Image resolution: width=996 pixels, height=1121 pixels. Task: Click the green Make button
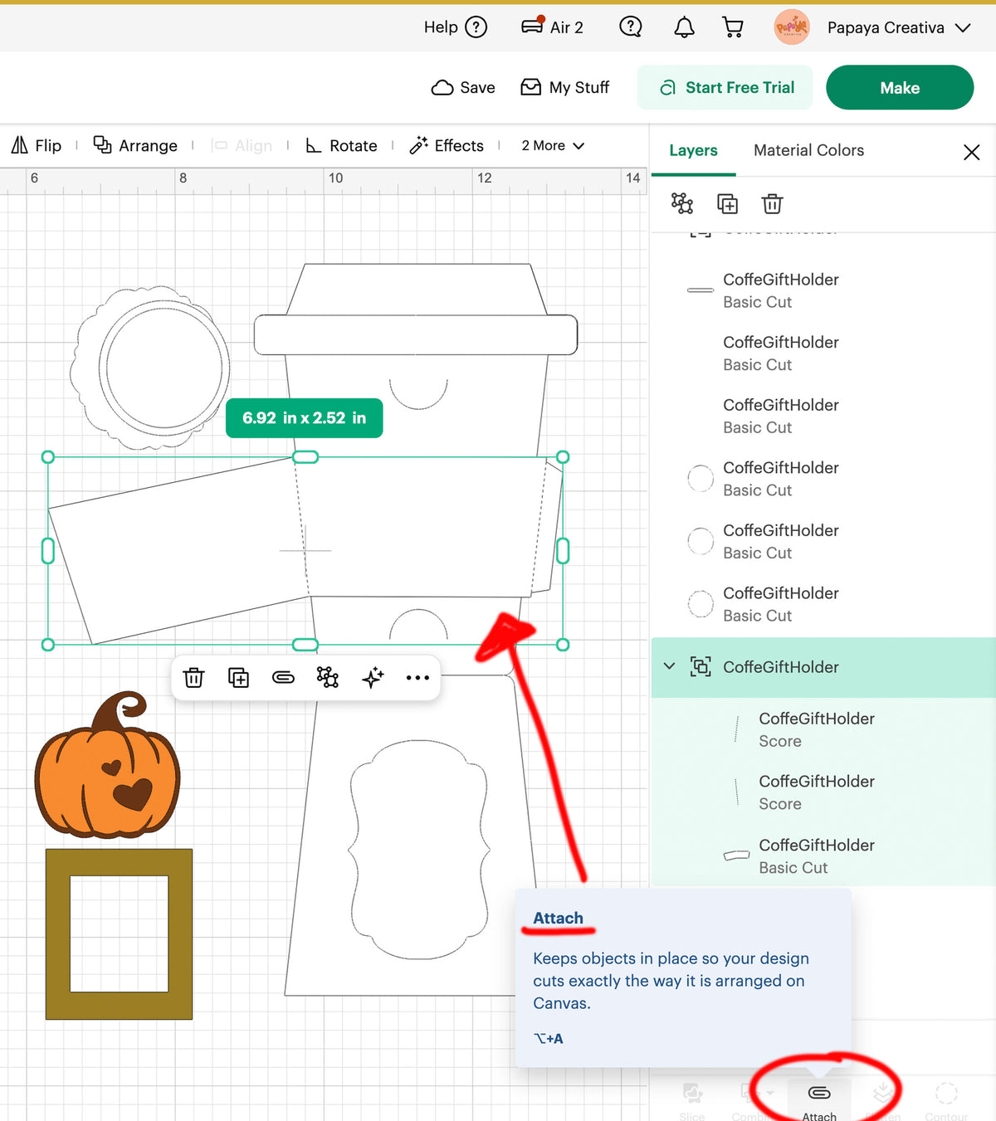coord(900,87)
